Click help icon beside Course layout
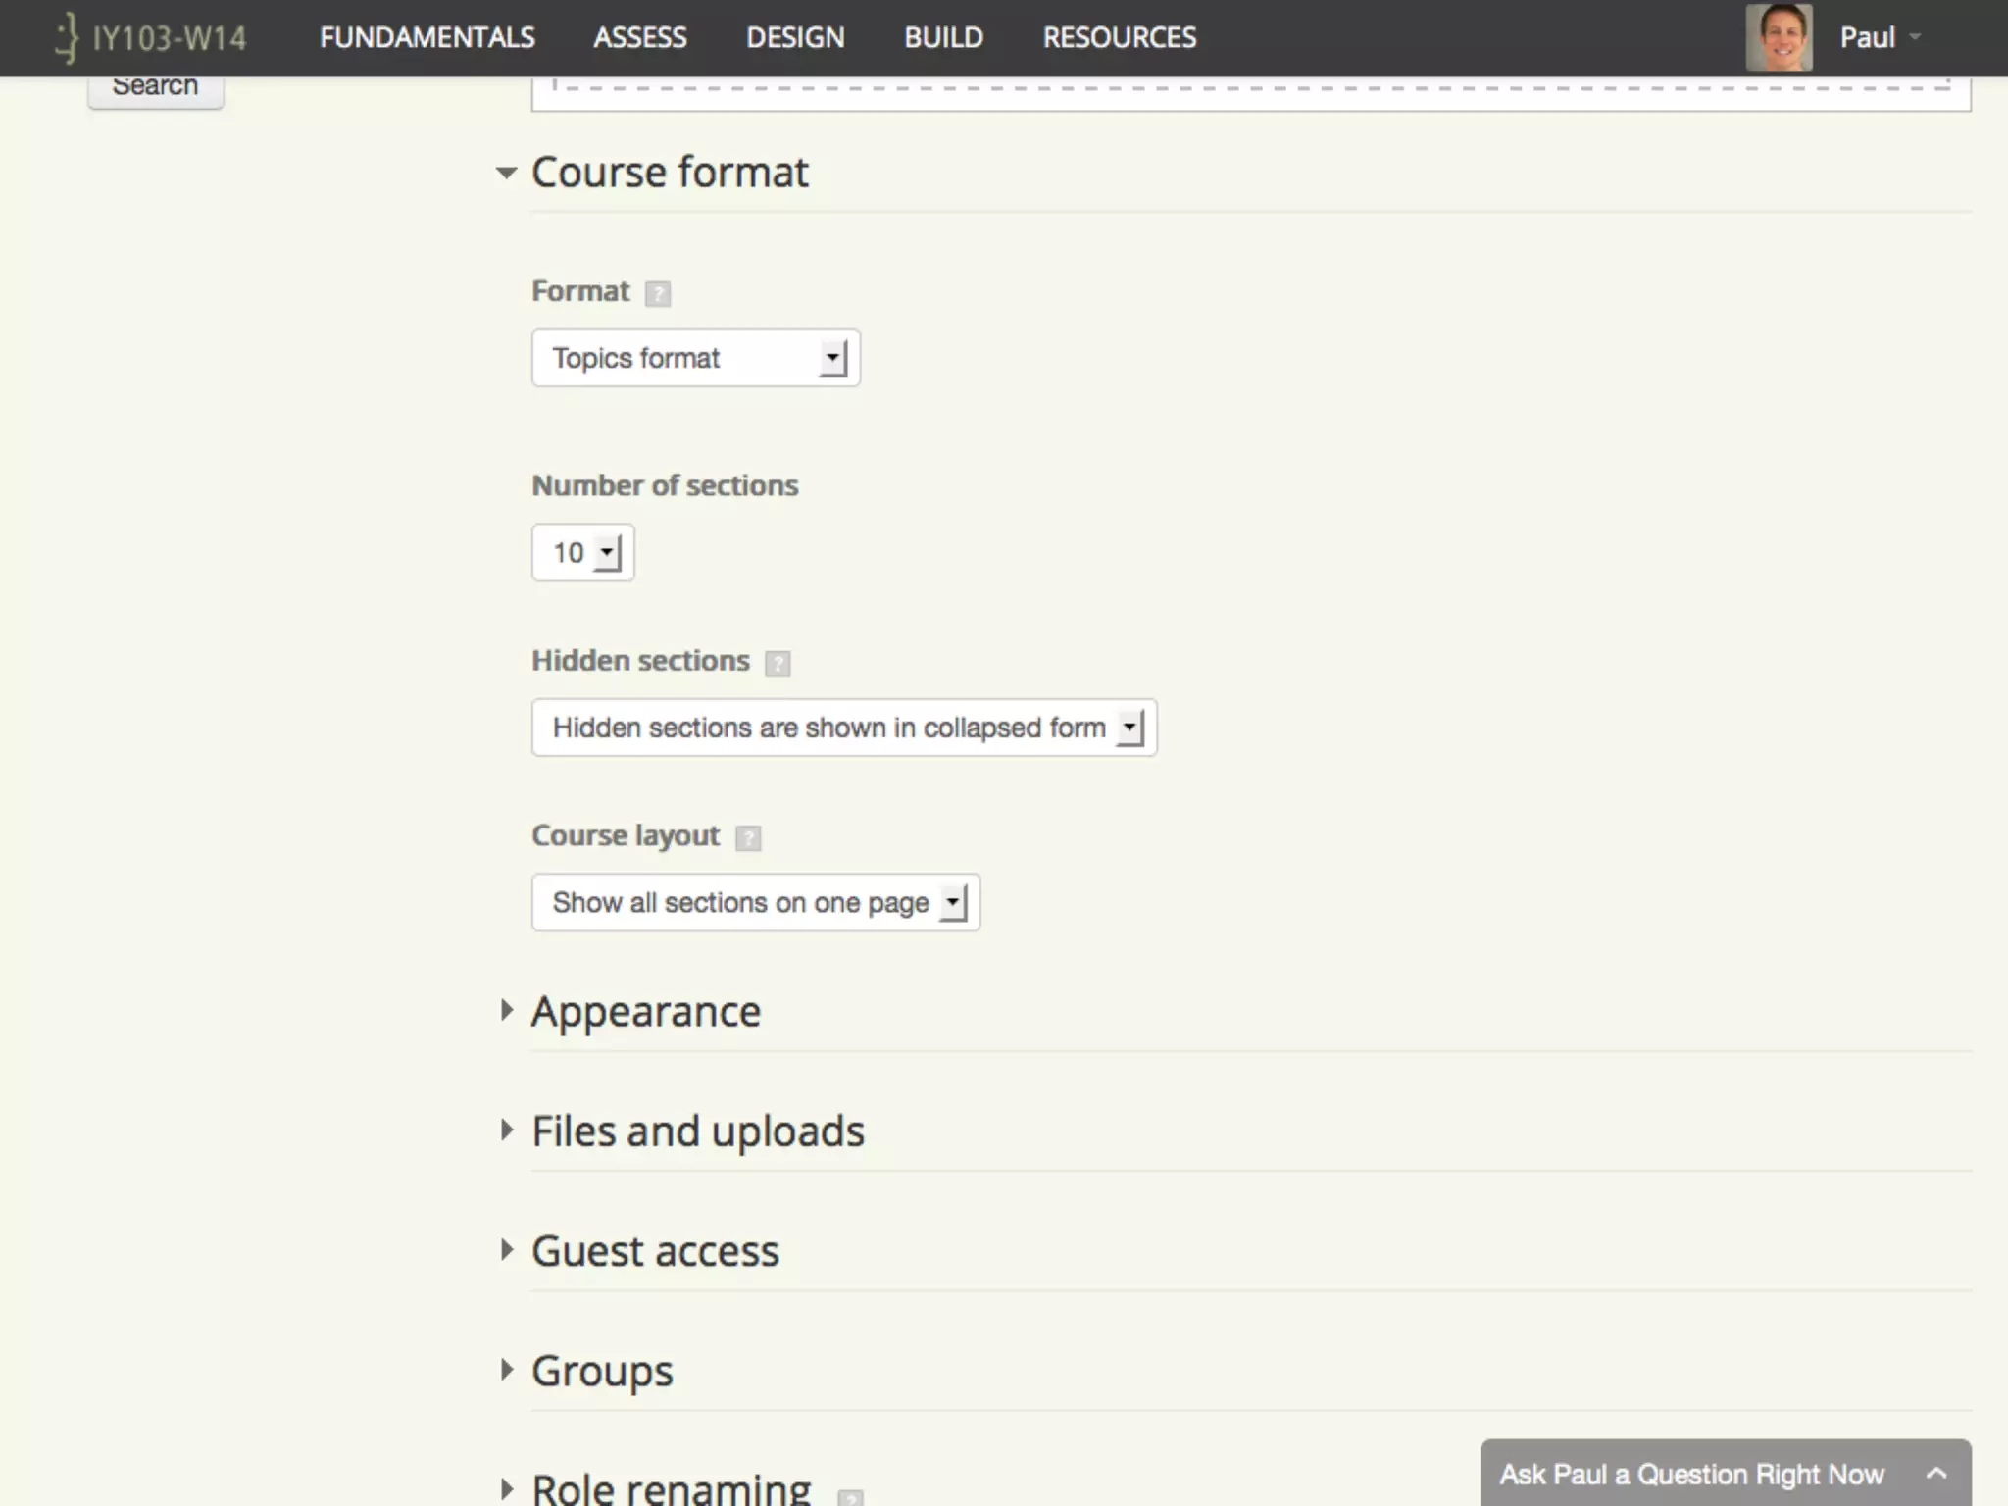Screen dimensions: 2008x1506 (x=748, y=837)
